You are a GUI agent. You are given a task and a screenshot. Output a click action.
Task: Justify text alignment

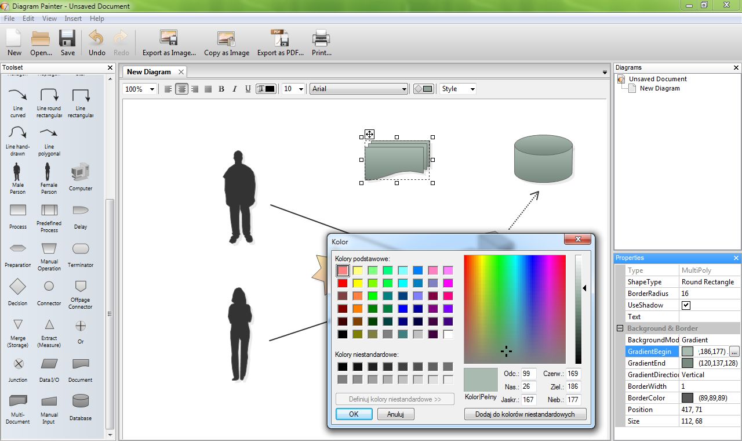(x=208, y=89)
